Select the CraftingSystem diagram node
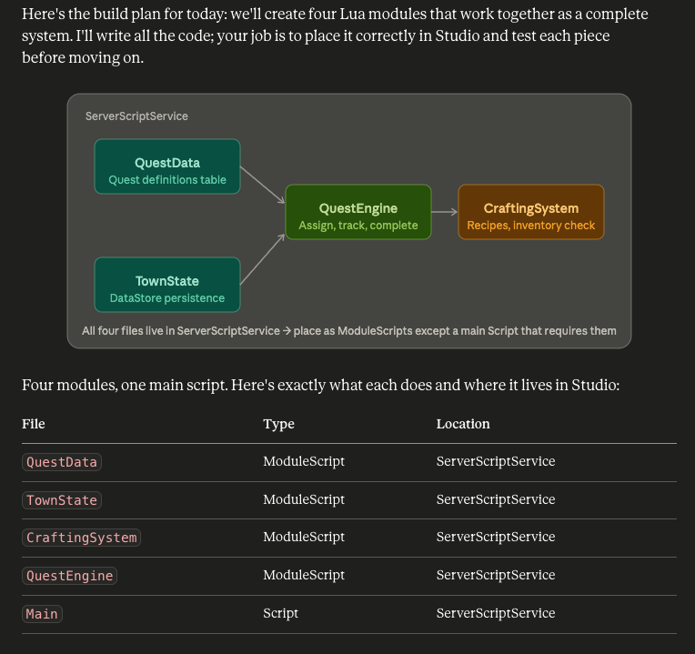The height and width of the screenshot is (654, 695). (531, 212)
